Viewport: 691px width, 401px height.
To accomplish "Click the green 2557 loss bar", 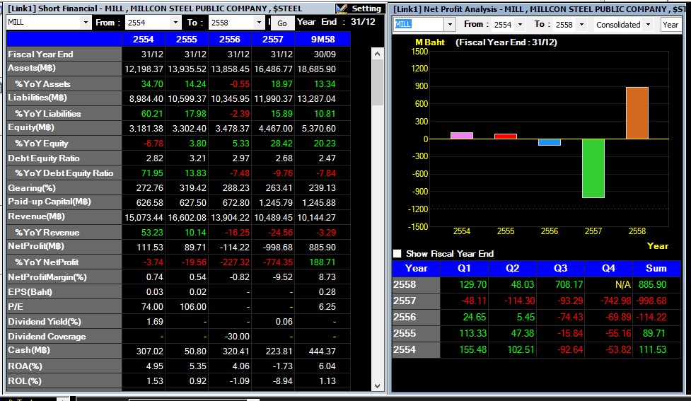I will [x=593, y=168].
